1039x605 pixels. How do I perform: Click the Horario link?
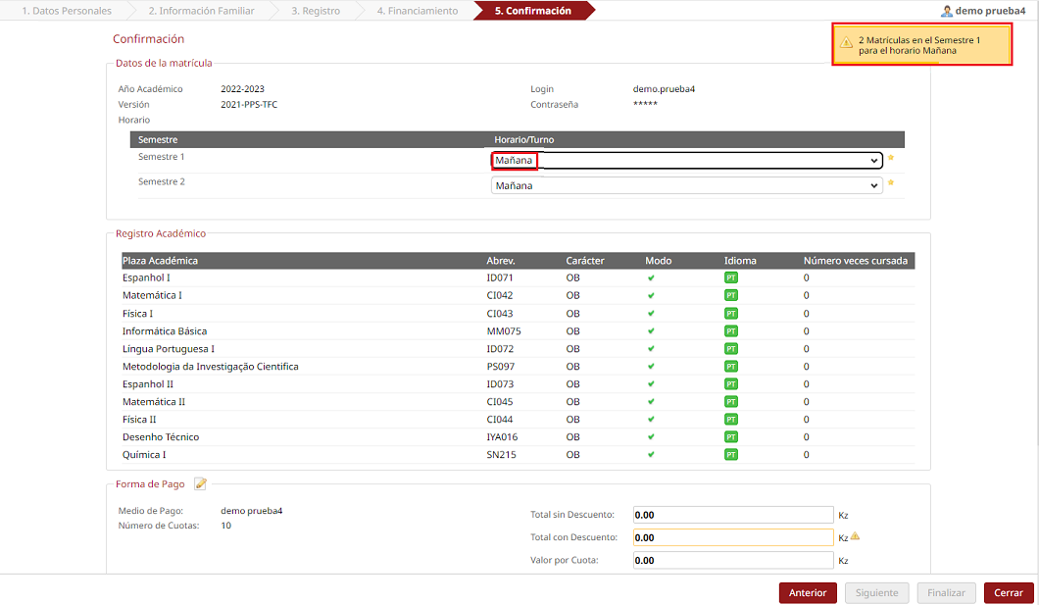[x=134, y=120]
